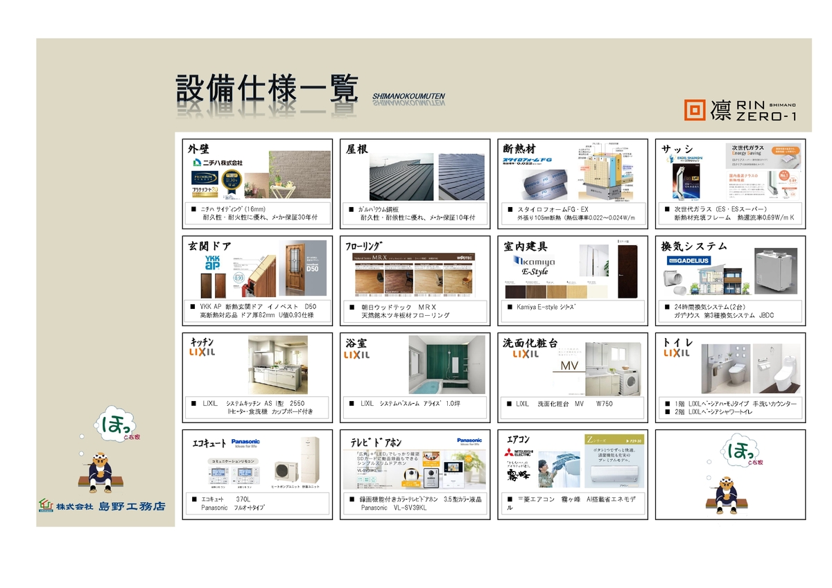This screenshot has width=832, height=588.
Task: Click the YKK AP logo
Action: (212, 262)
